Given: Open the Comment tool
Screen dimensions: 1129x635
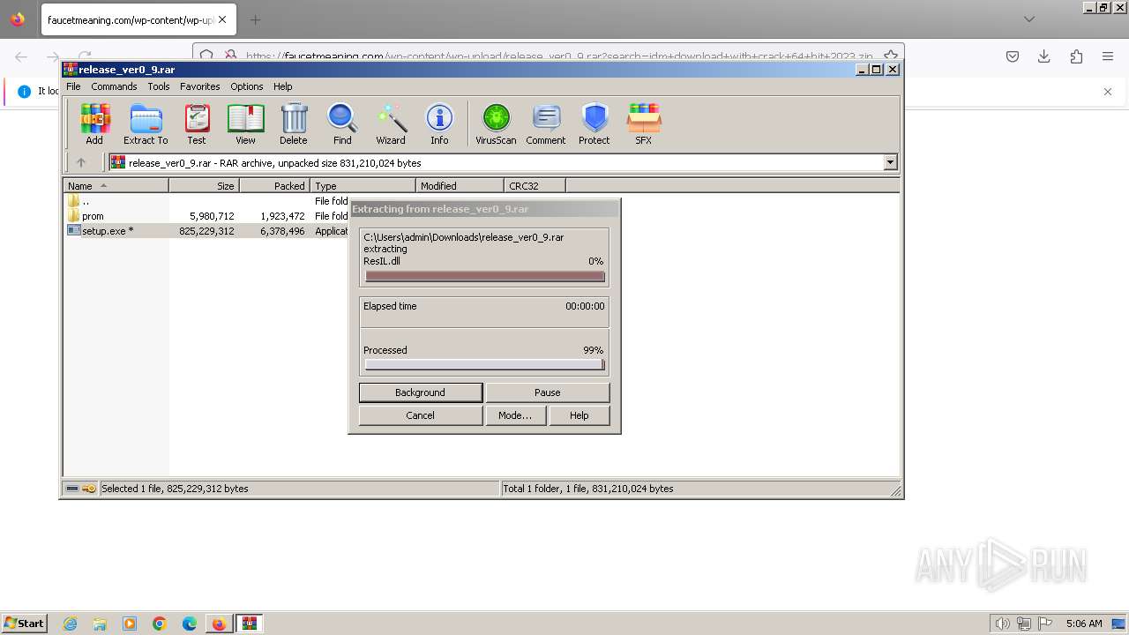Looking at the screenshot, I should [546, 123].
